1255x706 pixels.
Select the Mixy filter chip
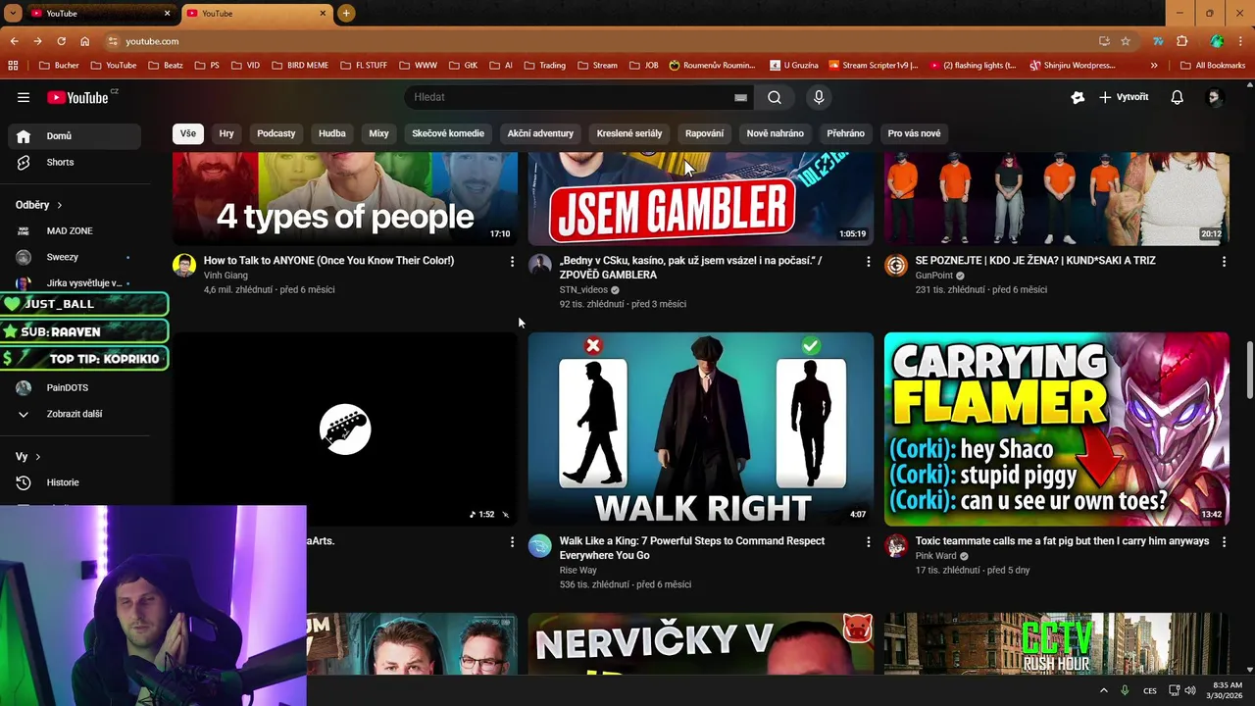point(378,133)
